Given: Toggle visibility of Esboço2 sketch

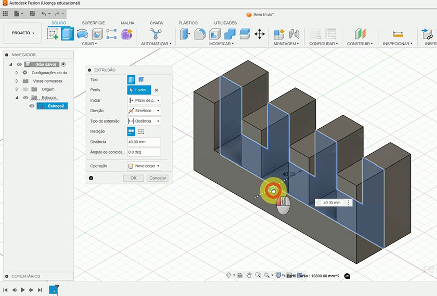Looking at the screenshot, I should pos(32,106).
